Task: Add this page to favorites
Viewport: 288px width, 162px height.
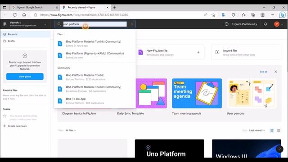Action: (213, 15)
